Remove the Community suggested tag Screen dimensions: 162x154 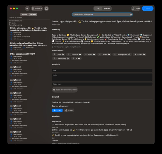pyautogui.click(x=68, y=59)
